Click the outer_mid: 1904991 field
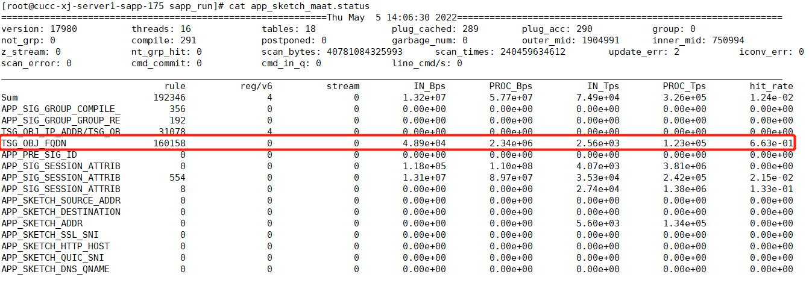This screenshot has height=283, width=809. coord(570,40)
